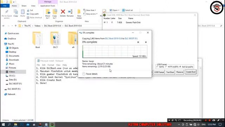Expand the New item dropdown

[x=90, y=10]
